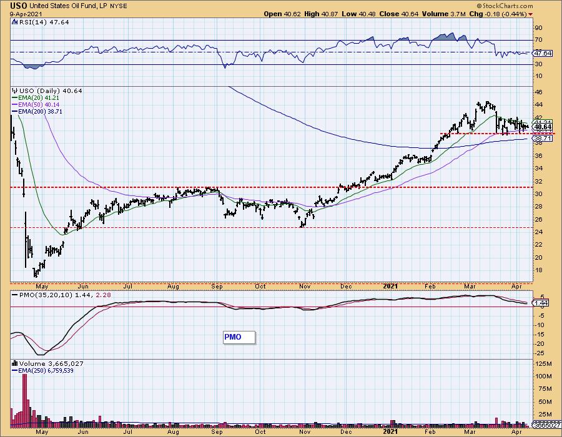Click the 'Low 40.48' header value

(359, 14)
